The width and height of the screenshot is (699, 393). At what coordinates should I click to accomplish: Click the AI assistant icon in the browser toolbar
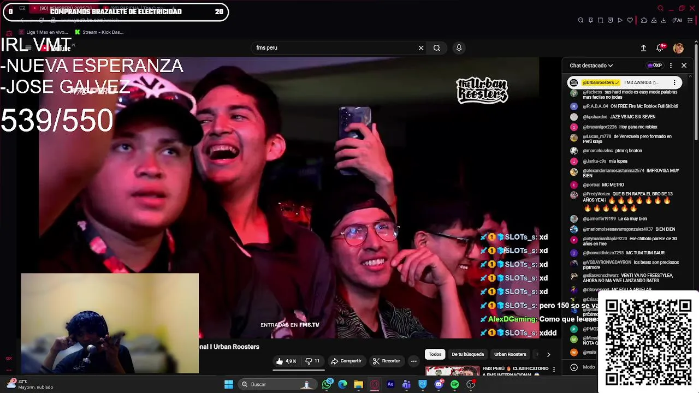(677, 20)
